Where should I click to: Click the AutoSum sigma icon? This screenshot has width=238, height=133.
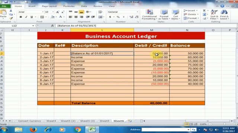(x=205, y=11)
